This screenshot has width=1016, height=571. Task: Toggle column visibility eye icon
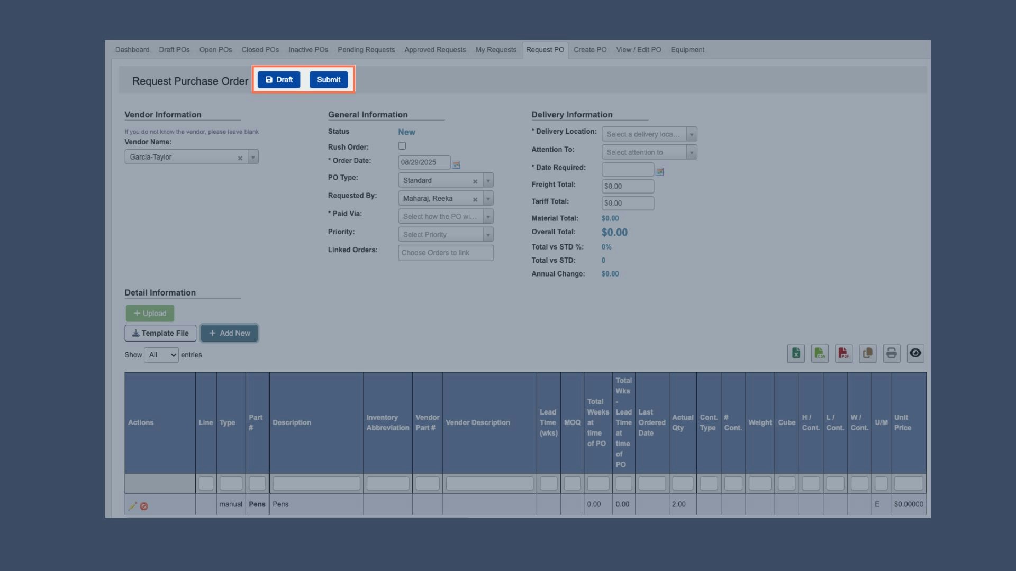(915, 353)
